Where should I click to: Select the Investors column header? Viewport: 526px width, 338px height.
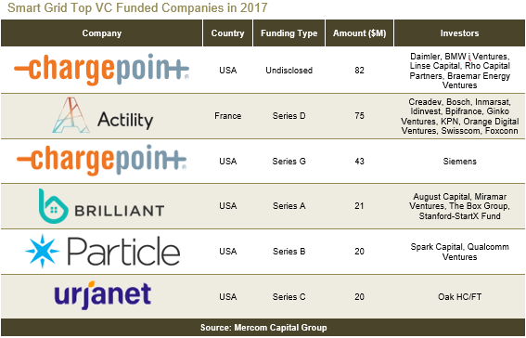459,33
